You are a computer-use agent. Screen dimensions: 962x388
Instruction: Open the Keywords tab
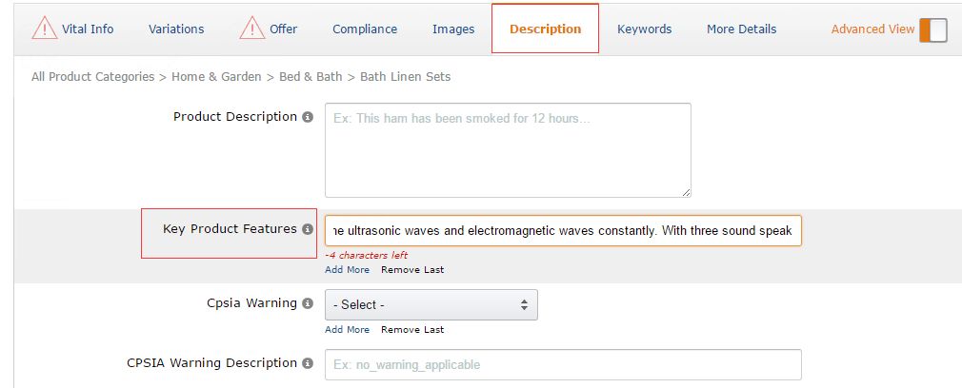click(x=644, y=29)
